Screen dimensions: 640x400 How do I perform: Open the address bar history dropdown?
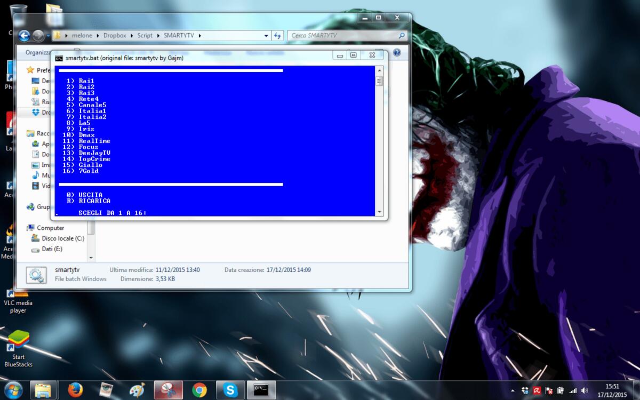pos(265,36)
